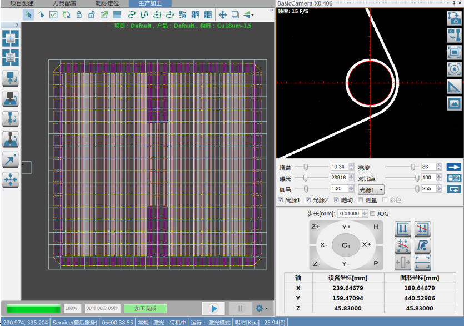
Task: Click the picture icon on camera sidebar
Action: pos(453,103)
